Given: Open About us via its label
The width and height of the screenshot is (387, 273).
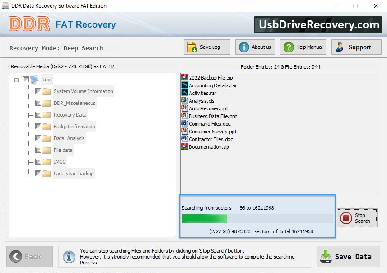Looking at the screenshot, I should click(x=261, y=47).
